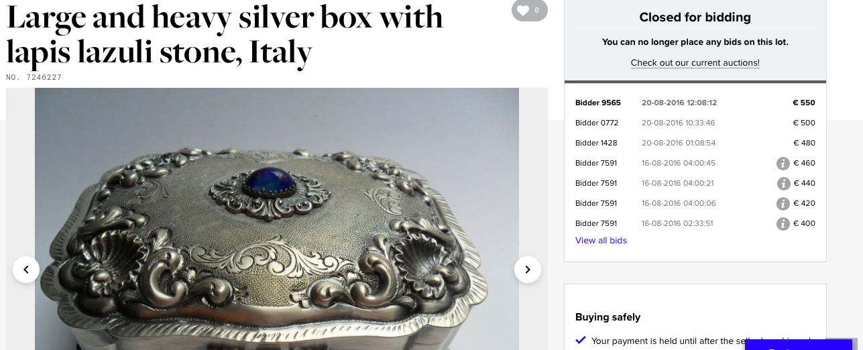Click the blue button at bottom right
The width and height of the screenshot is (863, 350).
tap(798, 345)
